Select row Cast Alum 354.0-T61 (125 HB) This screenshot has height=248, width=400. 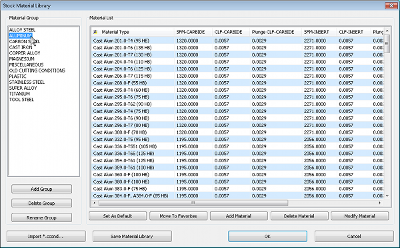237,160
